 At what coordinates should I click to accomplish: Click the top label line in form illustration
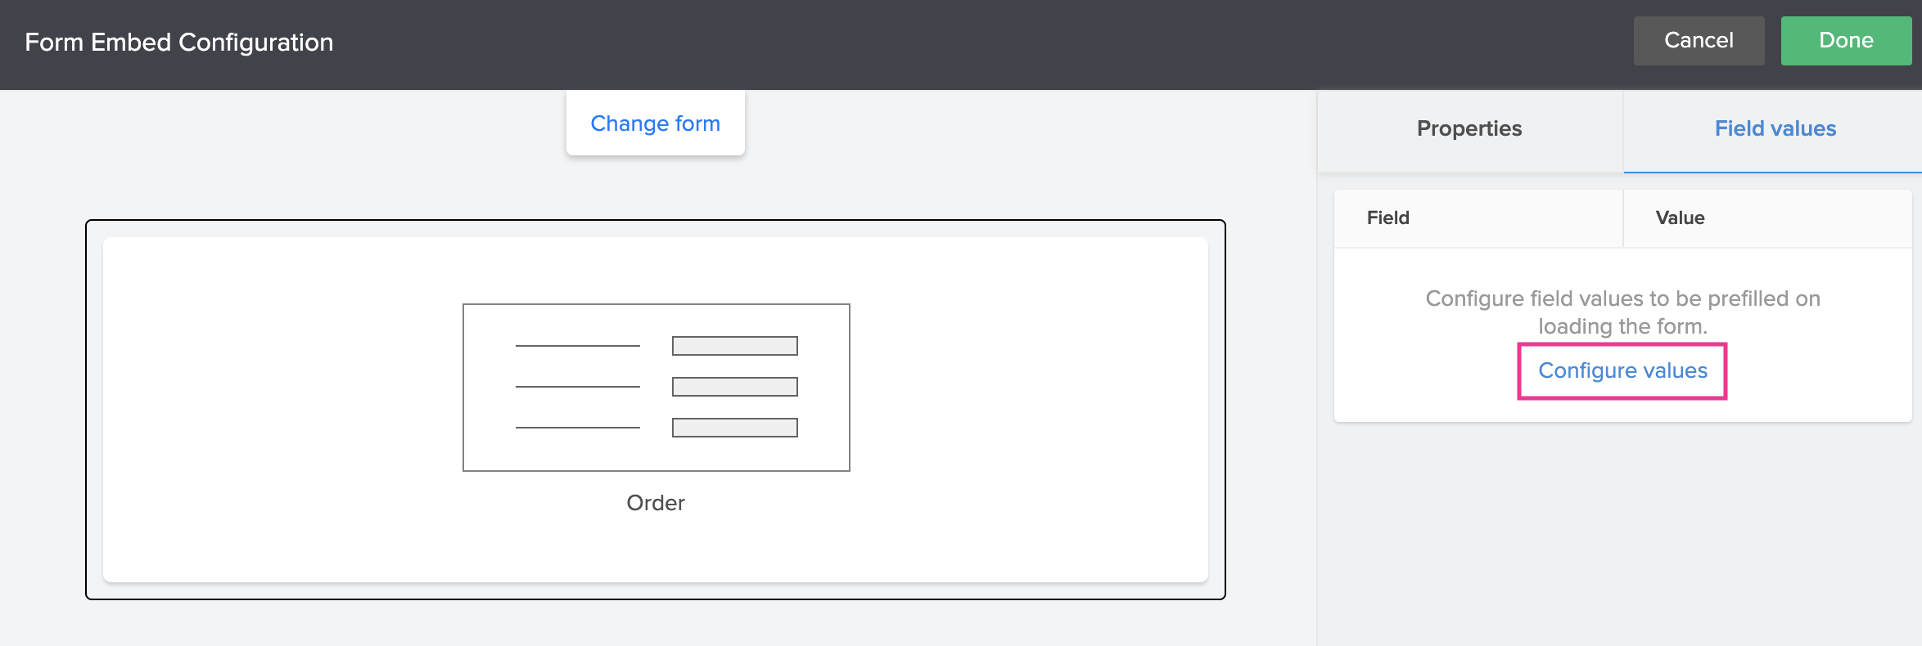pos(578,346)
